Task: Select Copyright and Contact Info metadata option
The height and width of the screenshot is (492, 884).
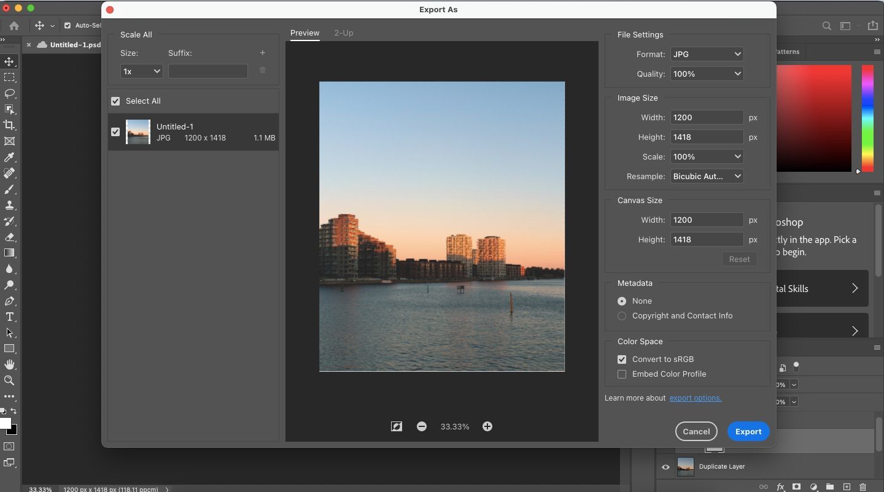Action: coord(622,316)
